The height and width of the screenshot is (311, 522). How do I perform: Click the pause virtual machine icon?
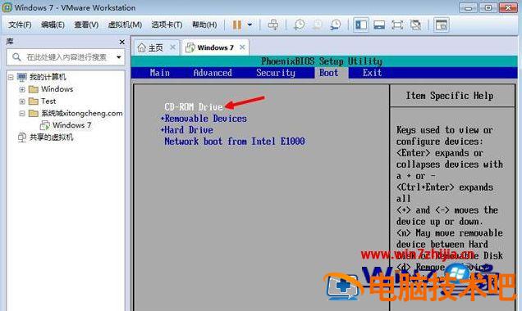click(x=236, y=25)
